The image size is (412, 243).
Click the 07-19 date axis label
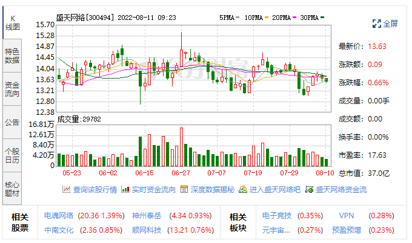pos(253,173)
